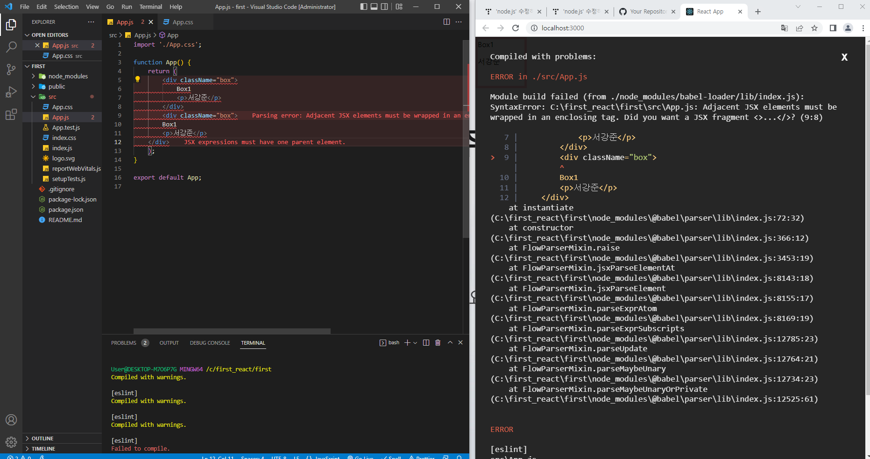Open a new Chrome tab
Screen dimensions: 870x459
(758, 12)
